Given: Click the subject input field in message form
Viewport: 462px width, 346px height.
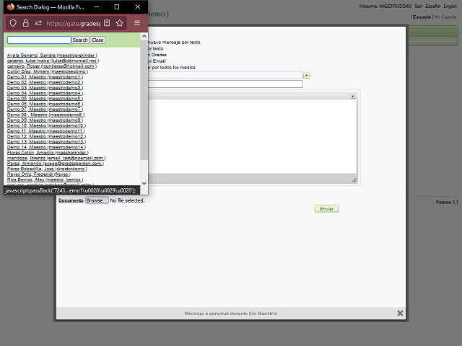Looking at the screenshot, I should (x=225, y=84).
